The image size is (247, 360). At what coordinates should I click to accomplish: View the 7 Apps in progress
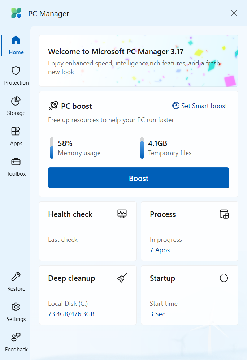click(x=160, y=250)
